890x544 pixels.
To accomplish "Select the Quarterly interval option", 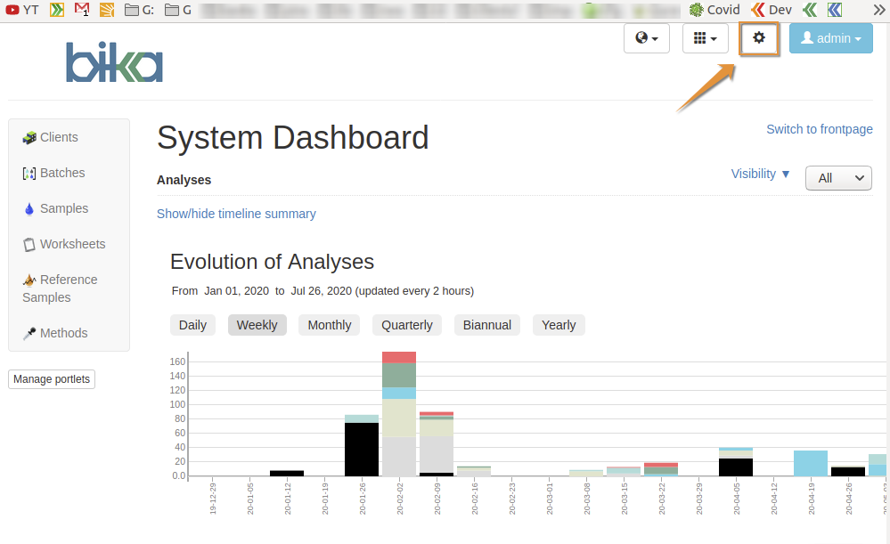I will click(x=407, y=325).
